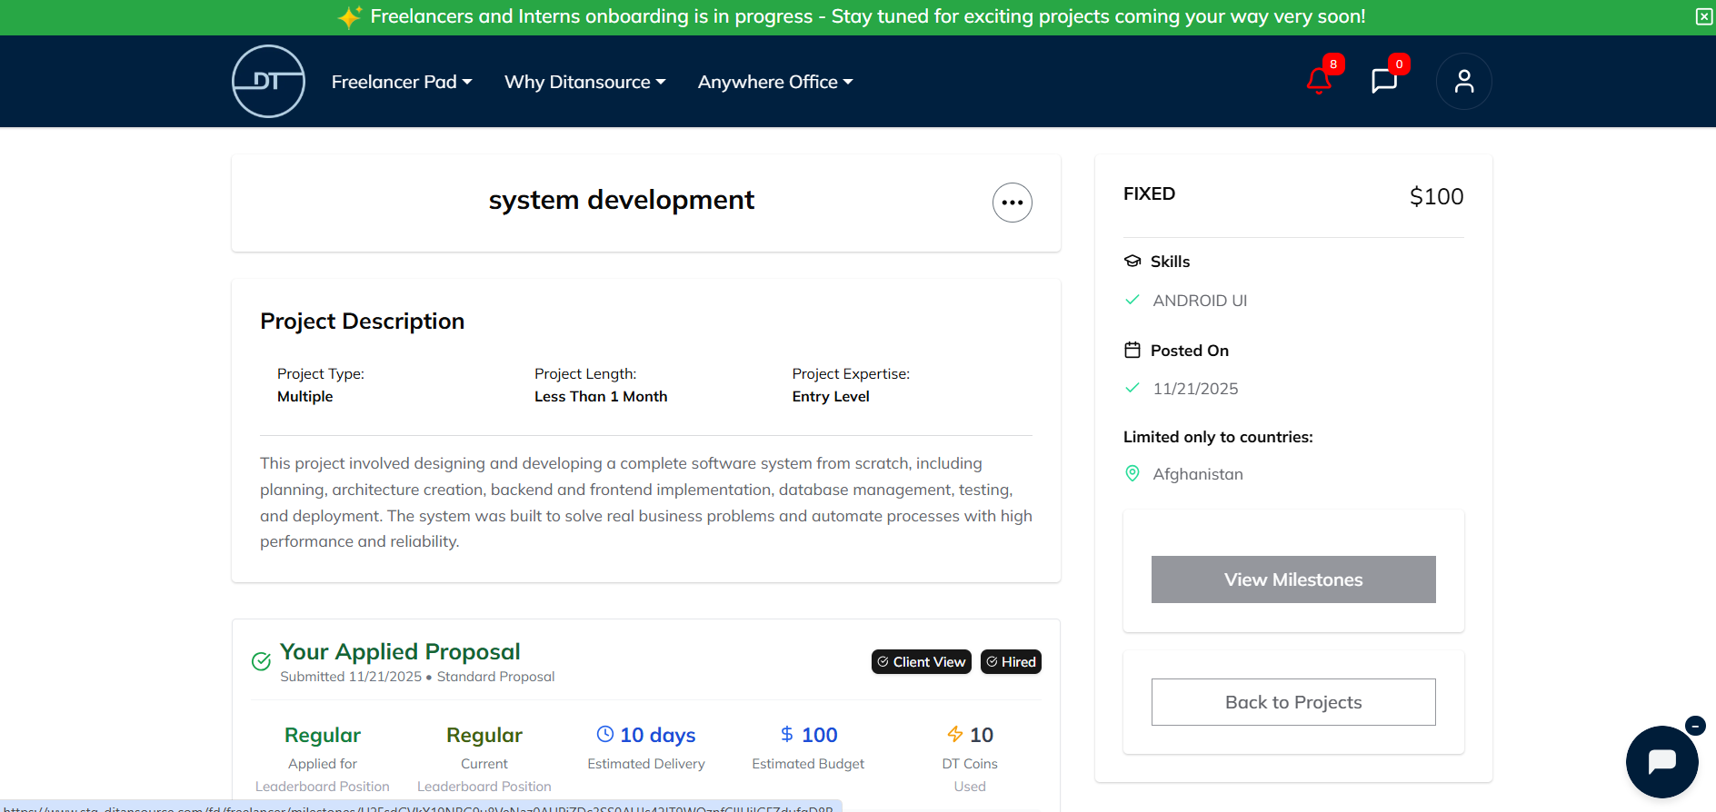Click the DT Coins lightning icon
Viewport: 1716px width, 812px height.
(x=954, y=734)
